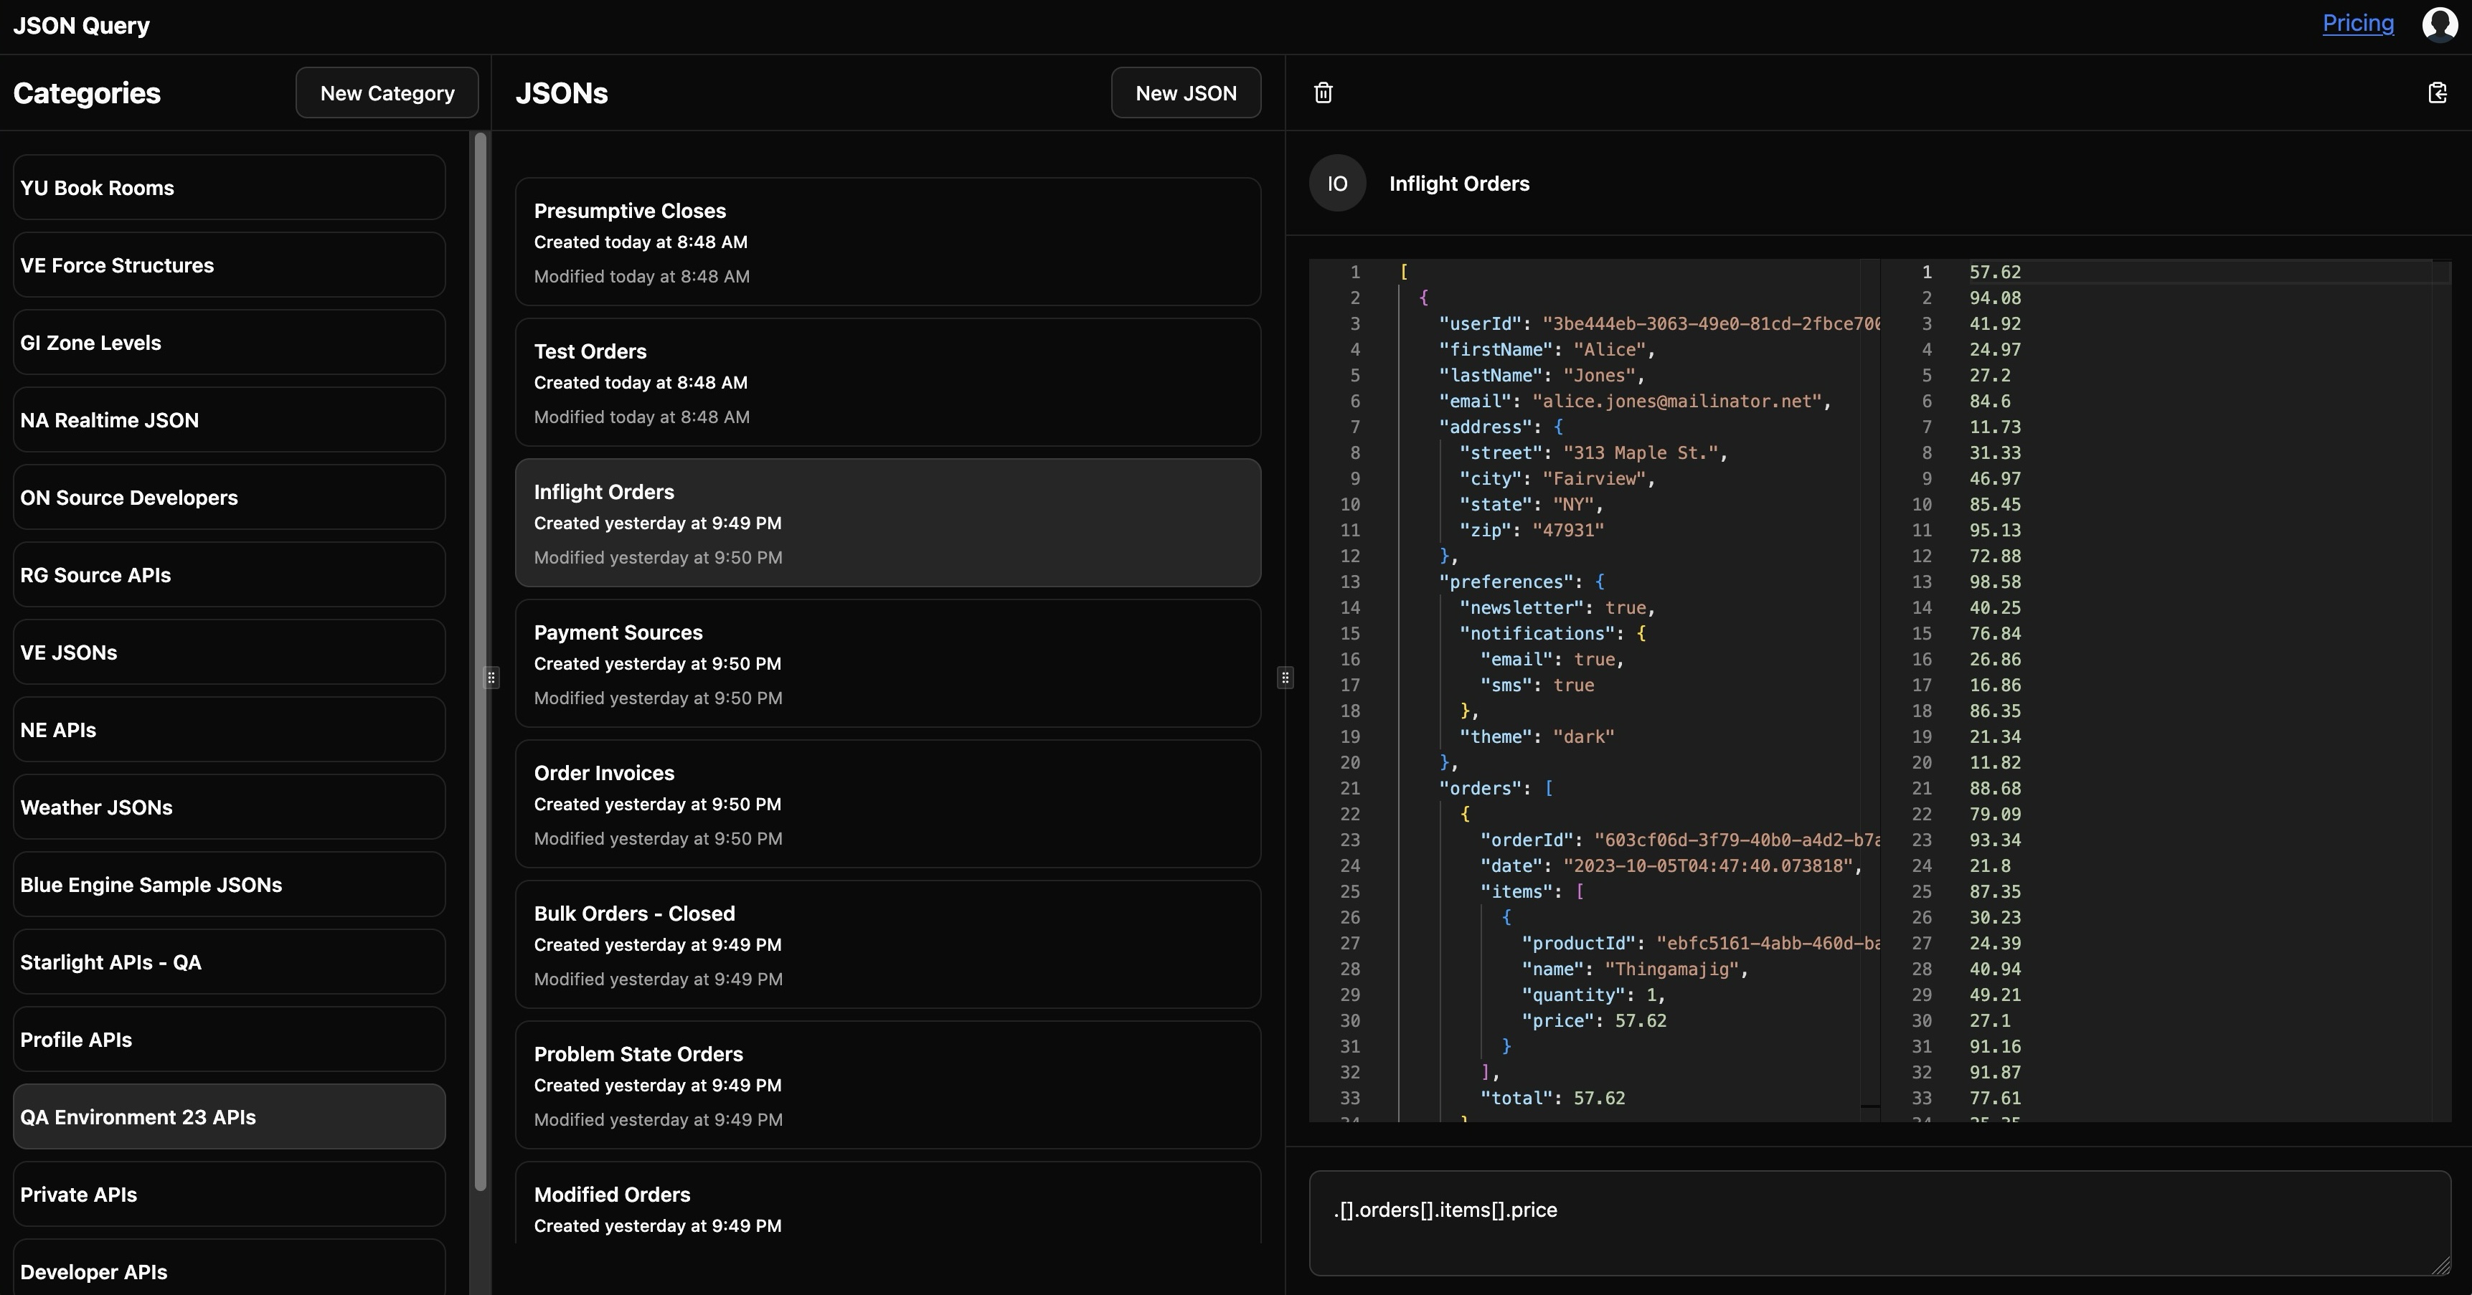Click the JSONs panel heading
2472x1295 pixels.
(x=562, y=93)
